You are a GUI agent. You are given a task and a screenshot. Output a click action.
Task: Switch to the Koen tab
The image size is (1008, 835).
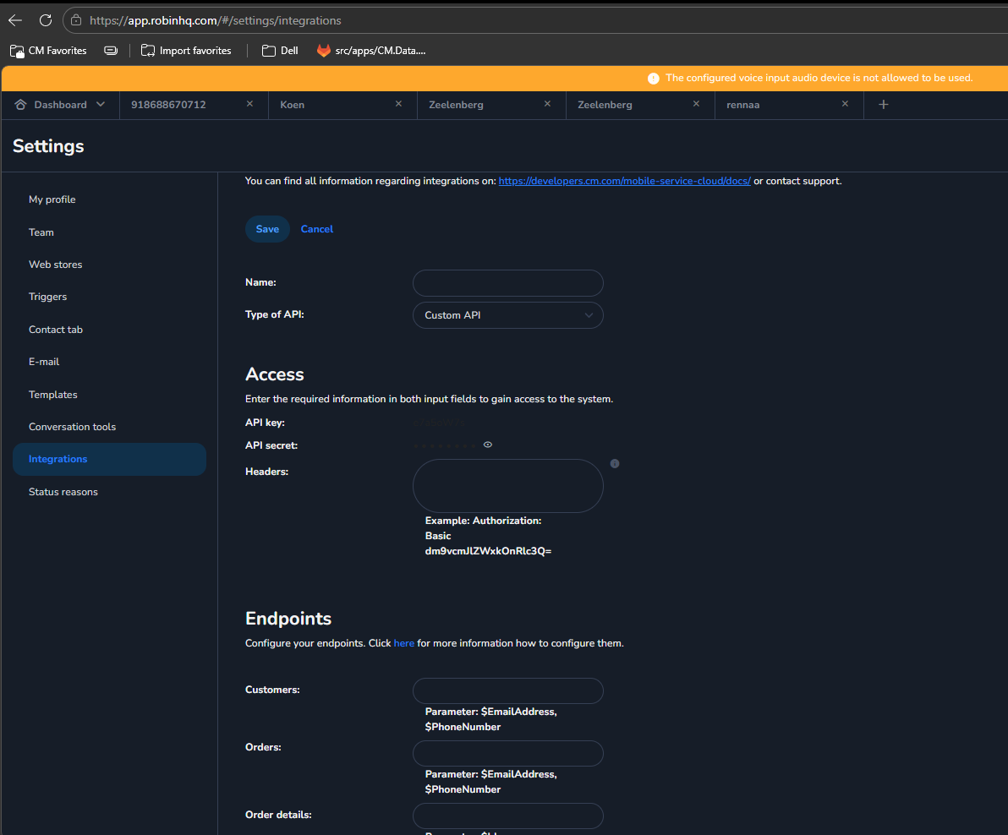(293, 105)
